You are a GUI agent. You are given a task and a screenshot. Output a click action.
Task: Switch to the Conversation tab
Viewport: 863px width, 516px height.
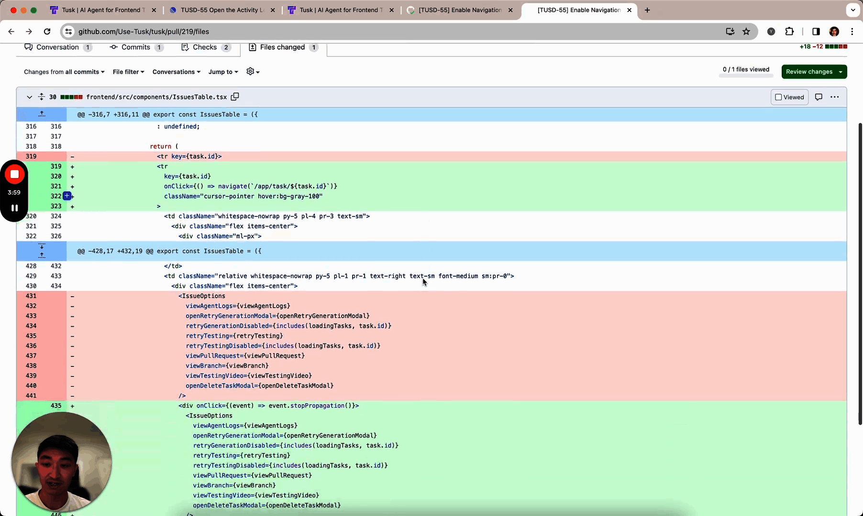click(x=57, y=47)
